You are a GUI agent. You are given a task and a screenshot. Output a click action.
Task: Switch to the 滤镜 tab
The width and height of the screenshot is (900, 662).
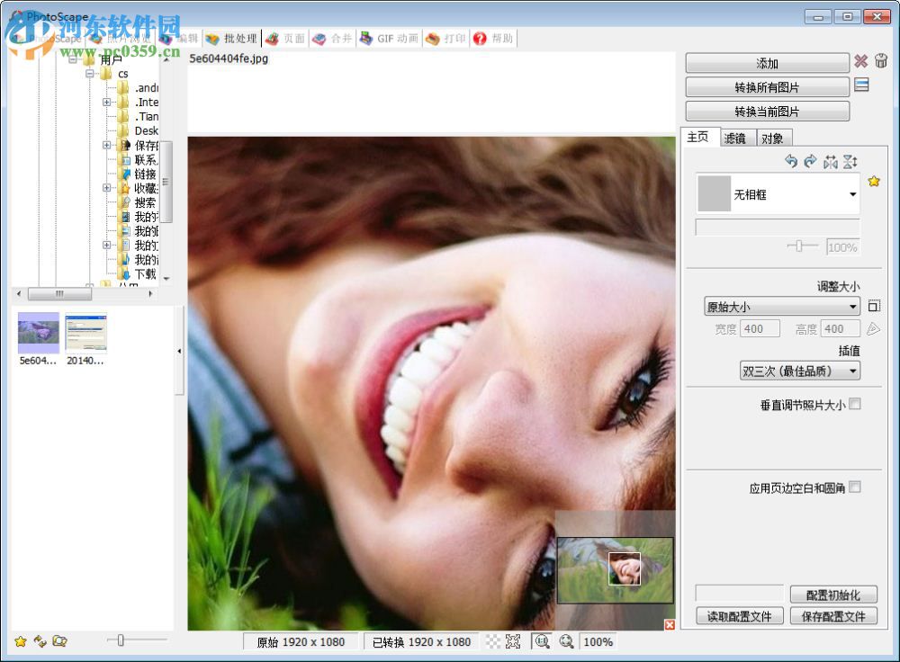736,137
